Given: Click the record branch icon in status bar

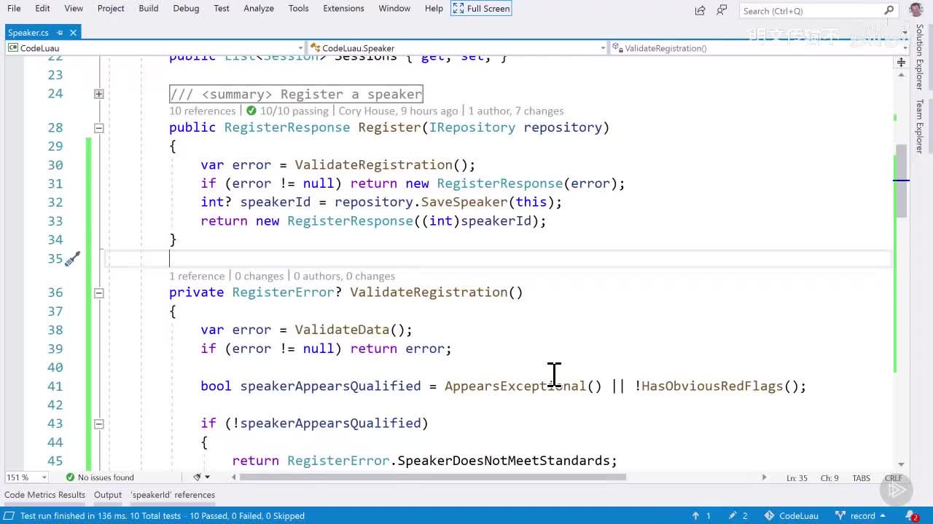Looking at the screenshot, I should (840, 516).
